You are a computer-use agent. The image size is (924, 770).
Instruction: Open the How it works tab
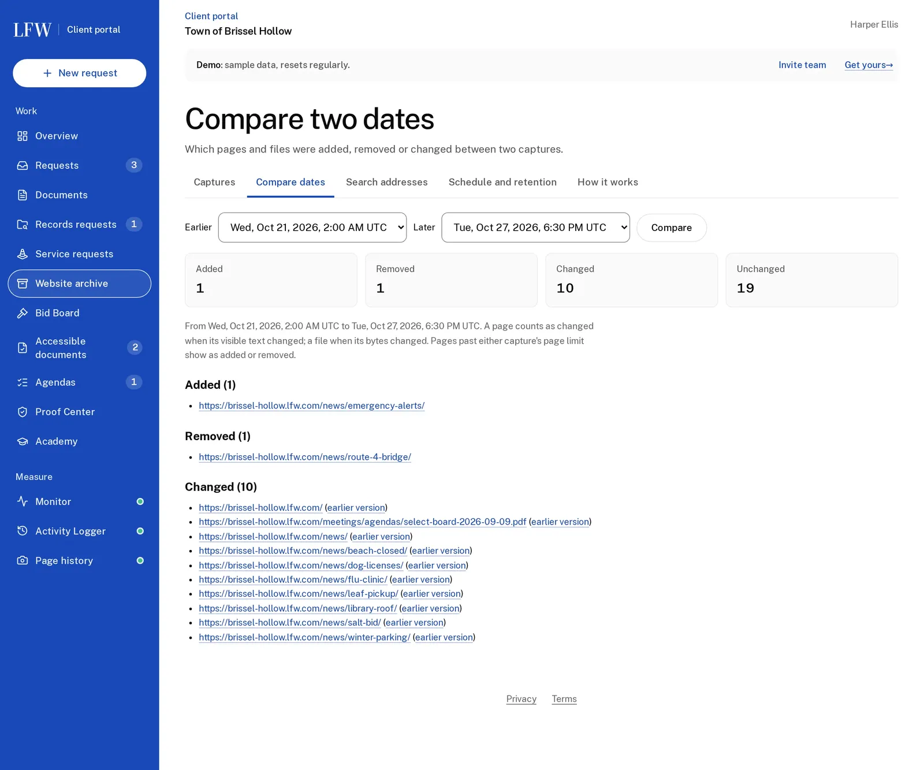608,182
